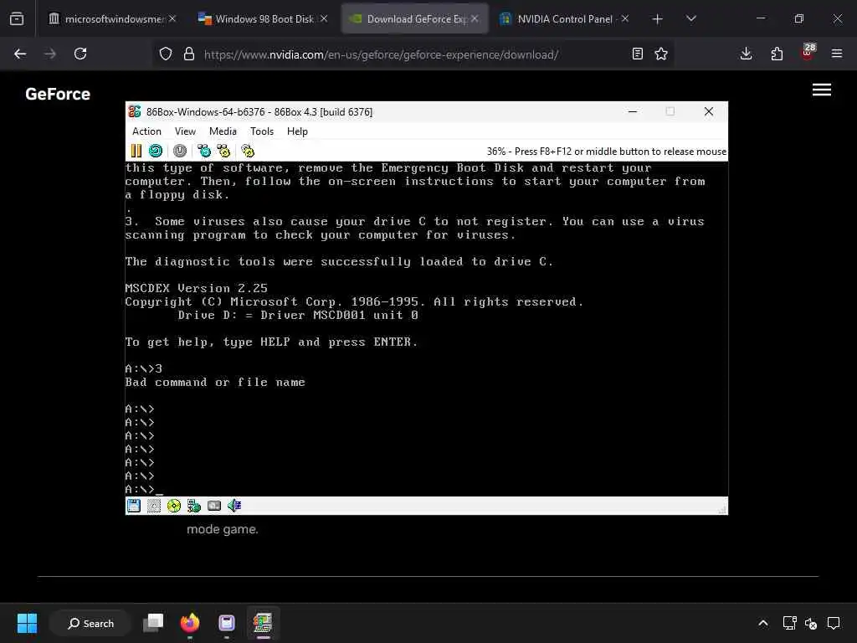
Task: Close the Windows 98 Boot Disk tab
Action: pyautogui.click(x=324, y=18)
